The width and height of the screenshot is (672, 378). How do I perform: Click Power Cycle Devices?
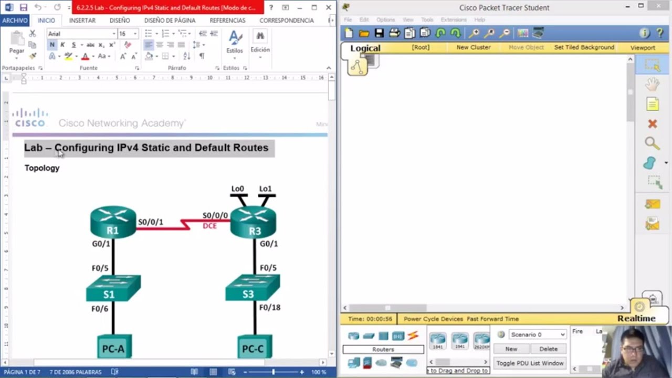click(433, 319)
